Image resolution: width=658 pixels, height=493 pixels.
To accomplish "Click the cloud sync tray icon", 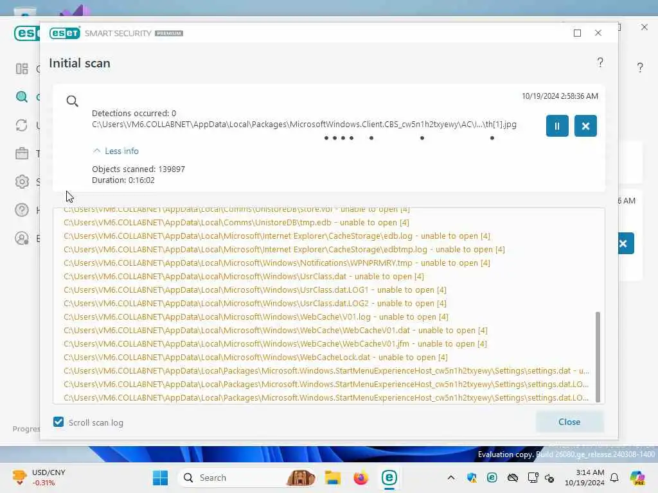I will [x=512, y=478].
